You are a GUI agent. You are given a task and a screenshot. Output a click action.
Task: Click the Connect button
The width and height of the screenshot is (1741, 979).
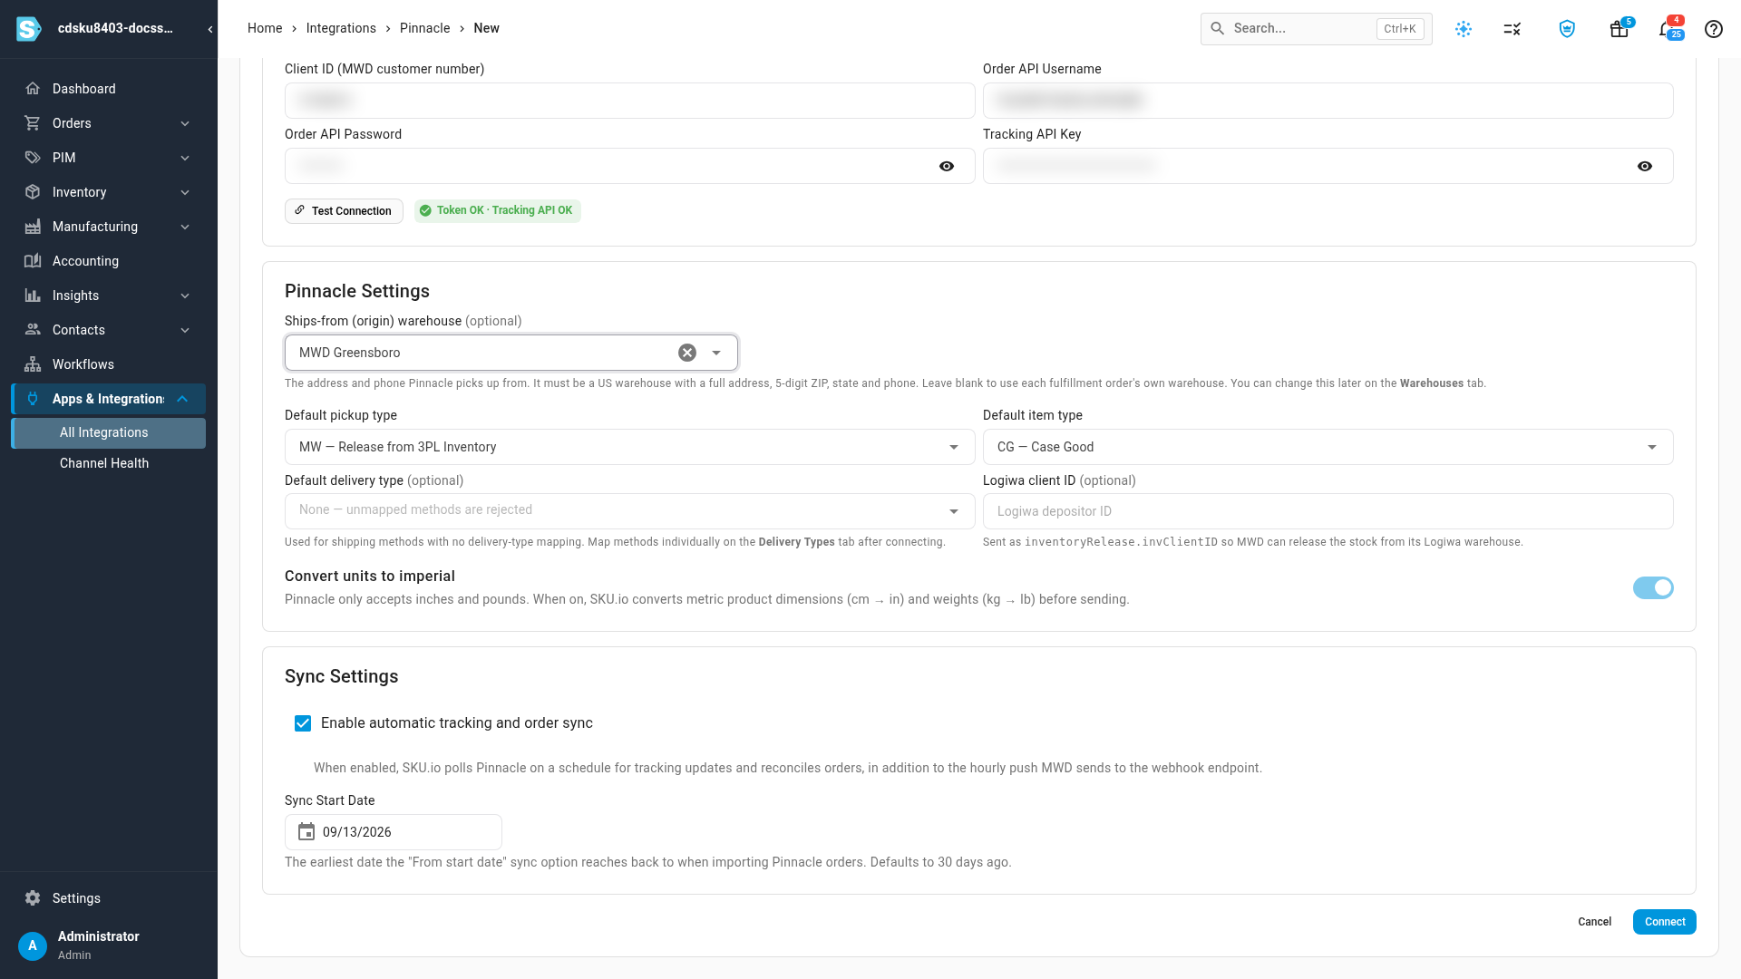tap(1665, 922)
